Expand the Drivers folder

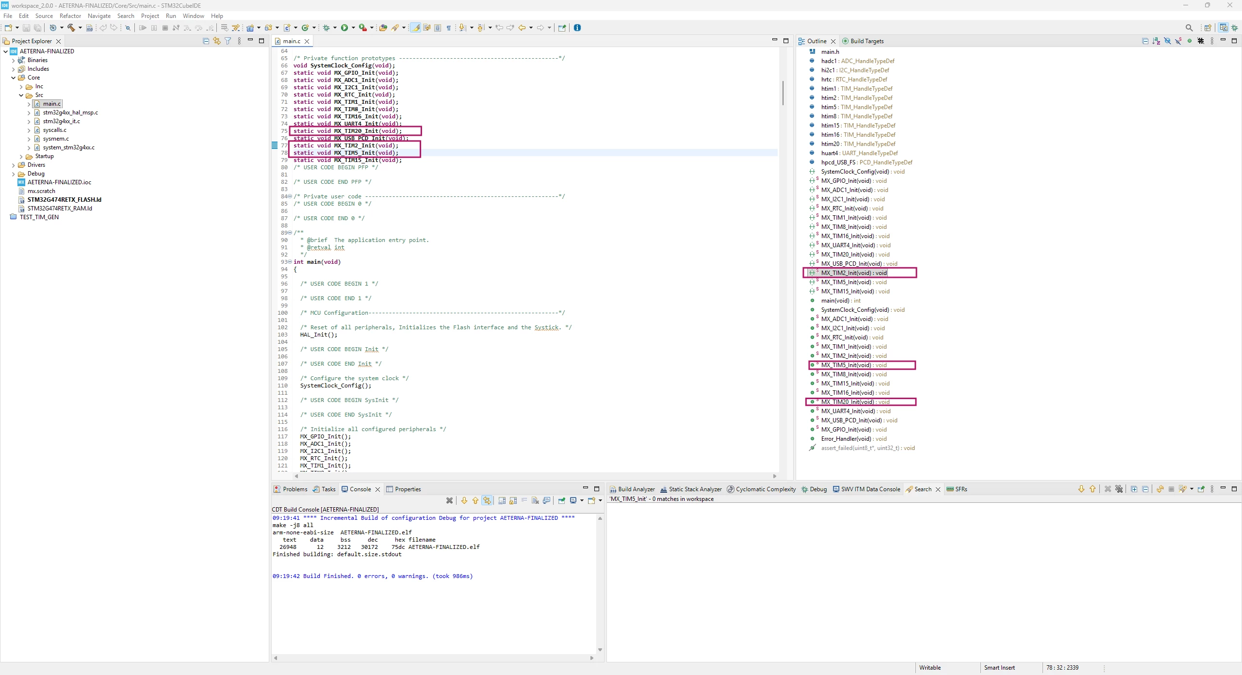pyautogui.click(x=13, y=165)
